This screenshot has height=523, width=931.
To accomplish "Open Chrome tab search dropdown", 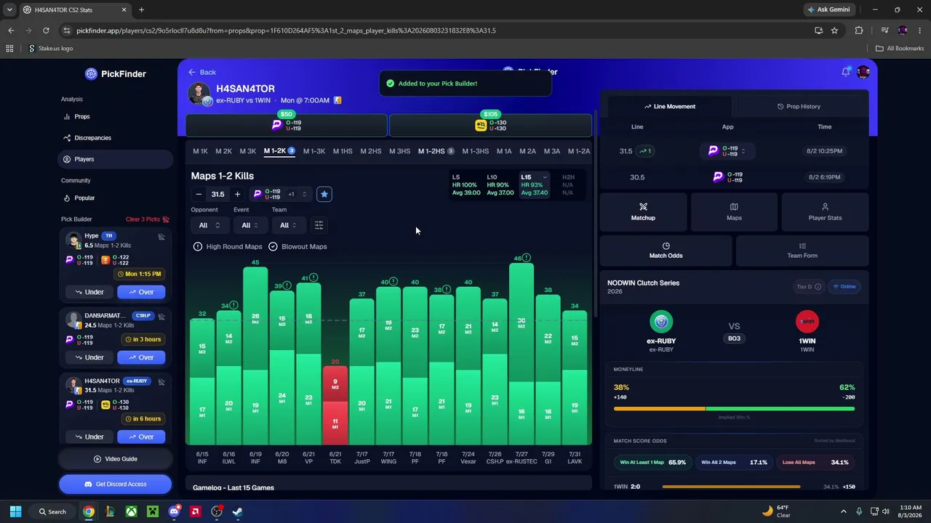I will coord(9,9).
